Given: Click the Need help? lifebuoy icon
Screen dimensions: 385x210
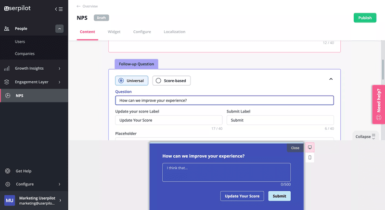Looking at the screenshot, I should 379,117.
